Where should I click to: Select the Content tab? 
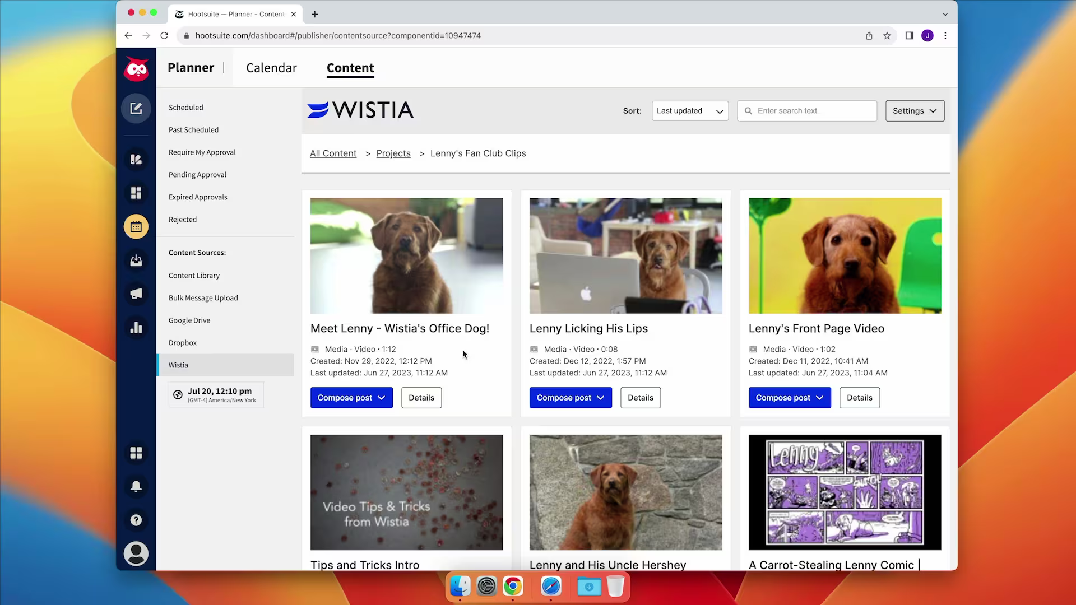coord(350,68)
